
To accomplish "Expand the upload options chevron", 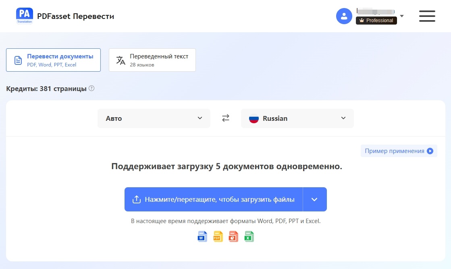I will coord(314,199).
